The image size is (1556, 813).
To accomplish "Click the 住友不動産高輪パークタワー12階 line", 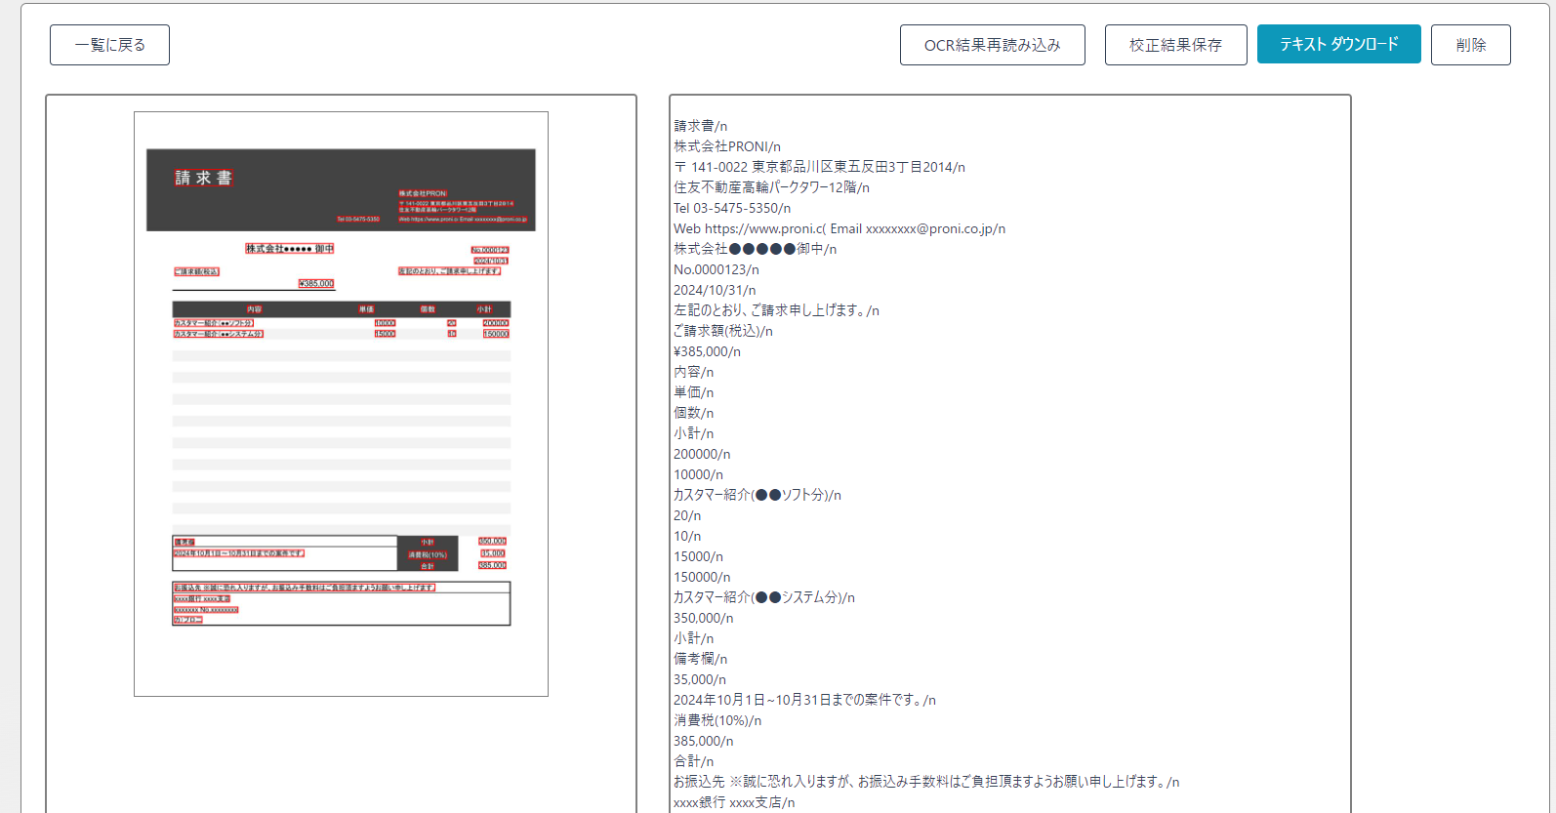I will [771, 187].
